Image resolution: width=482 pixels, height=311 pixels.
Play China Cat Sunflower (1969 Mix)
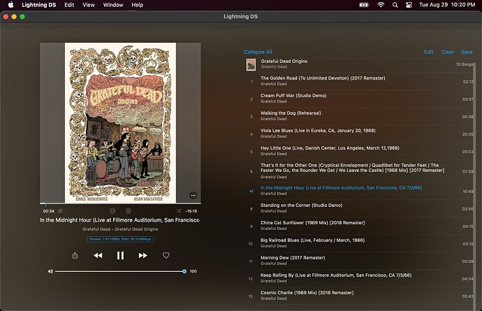click(360, 226)
